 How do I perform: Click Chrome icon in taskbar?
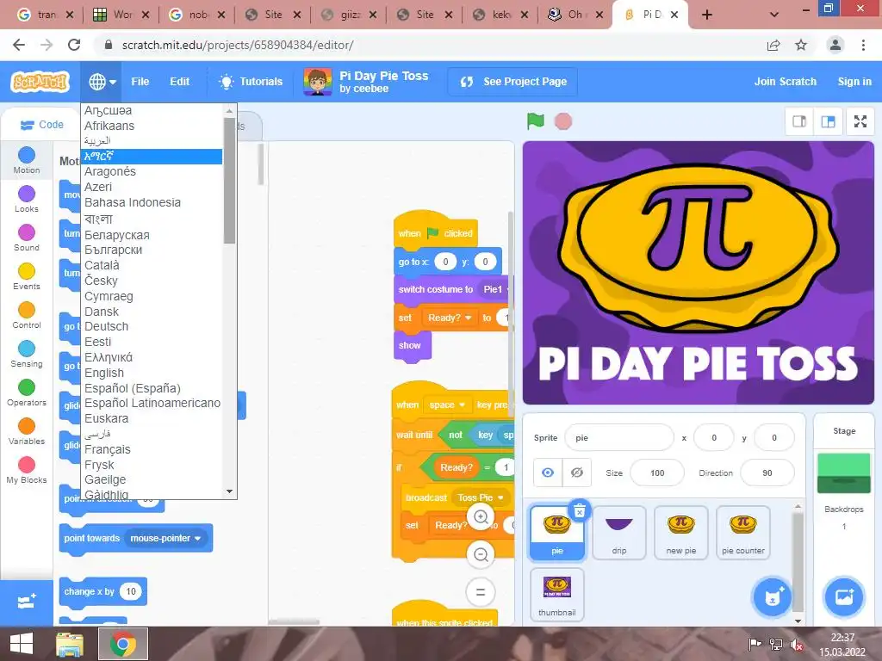(123, 644)
